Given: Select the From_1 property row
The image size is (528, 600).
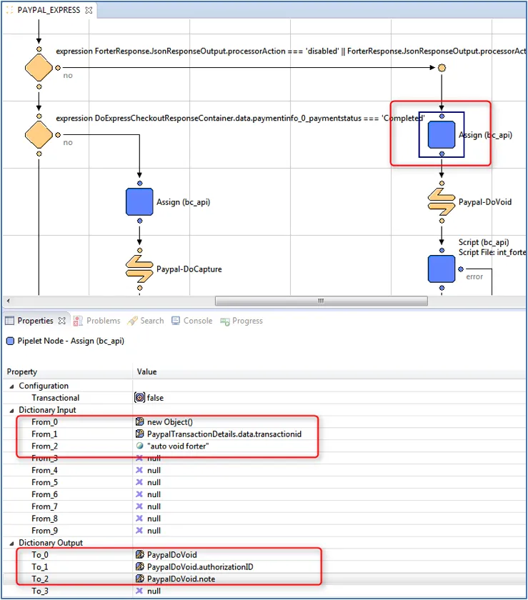Looking at the screenshot, I should (264, 434).
